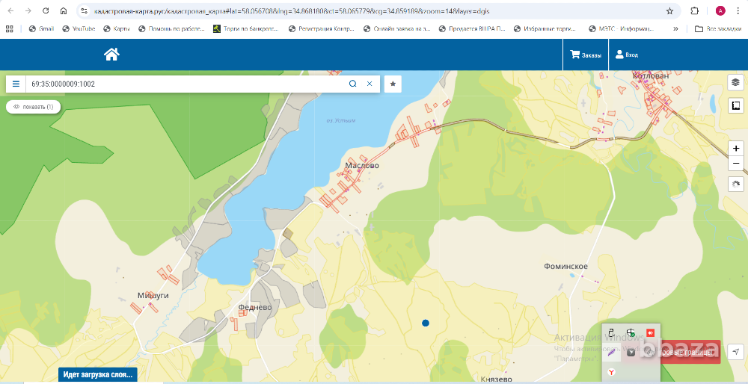This screenshot has width=748, height=384.
Task: Zoom in the map with plus button
Action: pyautogui.click(x=735, y=148)
